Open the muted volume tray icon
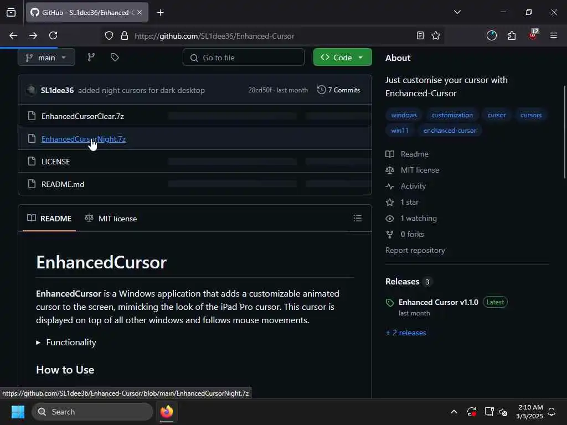 [x=503, y=412]
